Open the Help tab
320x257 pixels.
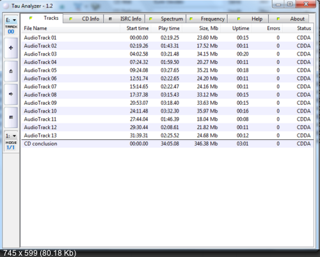tap(248, 19)
